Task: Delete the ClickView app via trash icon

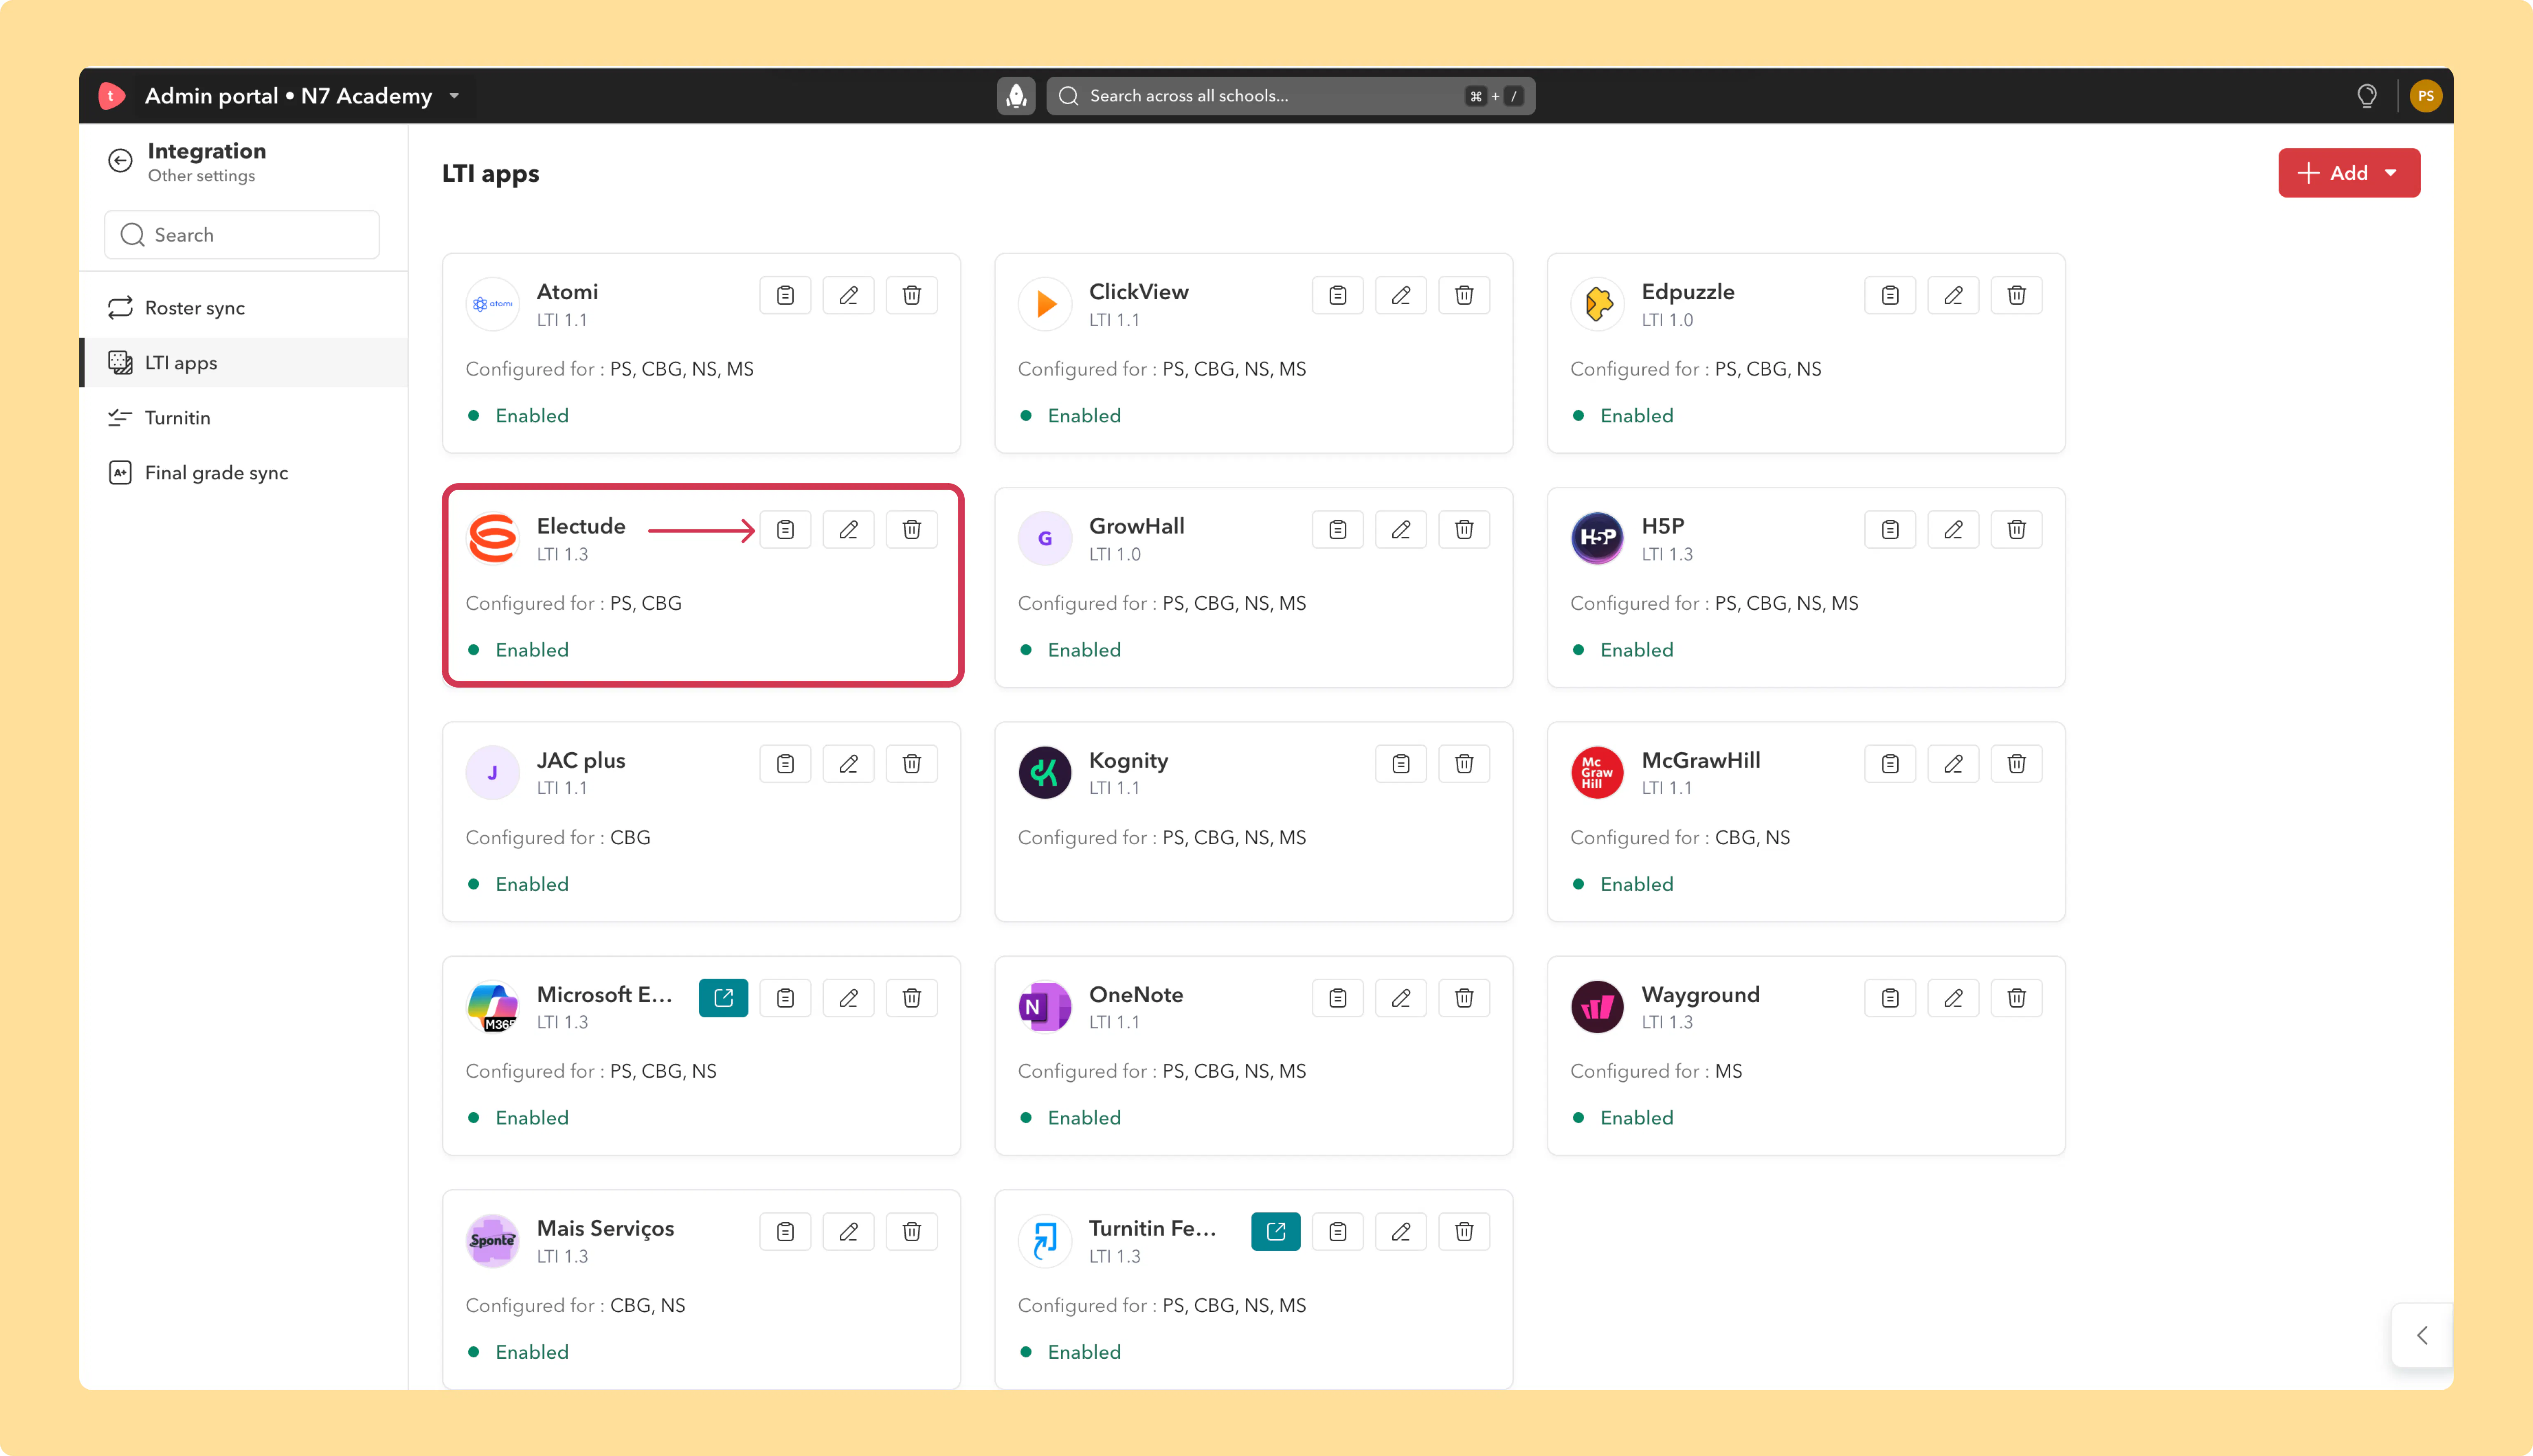Action: point(1464,295)
